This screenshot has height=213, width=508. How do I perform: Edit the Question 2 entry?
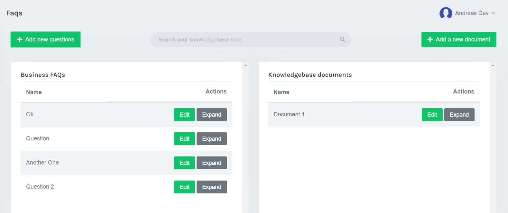[184, 187]
